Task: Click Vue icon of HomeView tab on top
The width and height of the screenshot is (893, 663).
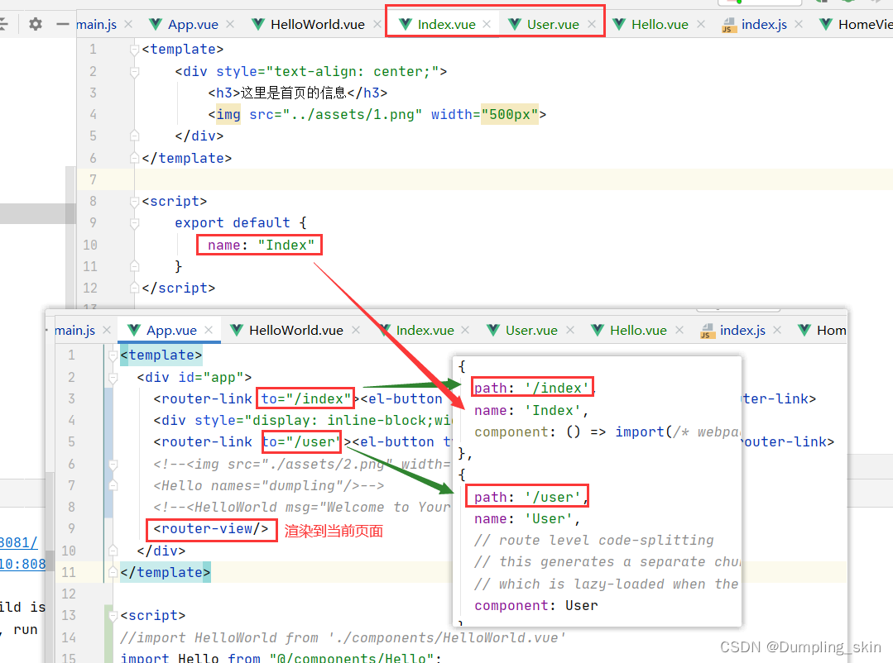Action: pos(825,24)
